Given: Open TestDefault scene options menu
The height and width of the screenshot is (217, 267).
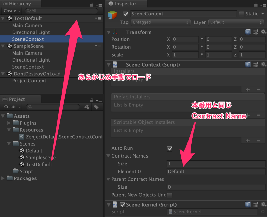Looking at the screenshot, I should tap(98, 18).
